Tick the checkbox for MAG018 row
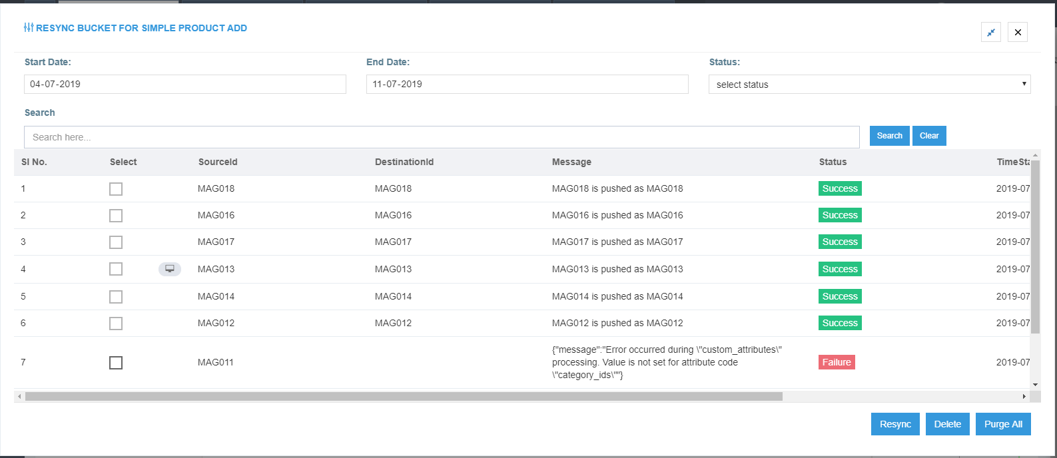Viewport: 1057px width, 458px height. [116, 189]
